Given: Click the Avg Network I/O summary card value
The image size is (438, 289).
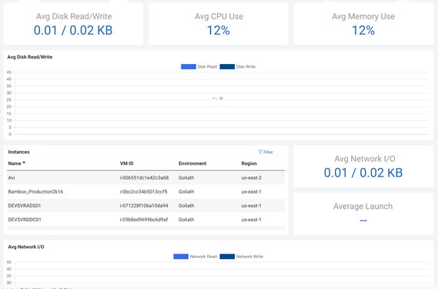Looking at the screenshot, I should (363, 173).
